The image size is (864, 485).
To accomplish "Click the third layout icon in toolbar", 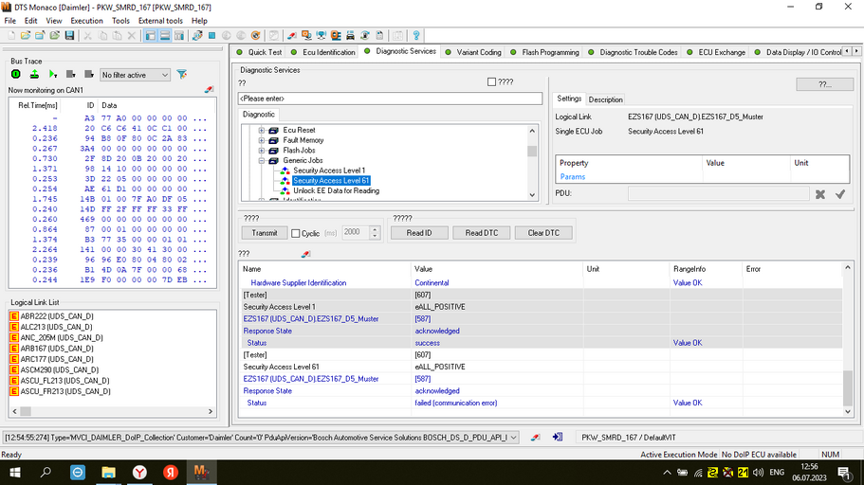I will click(x=179, y=36).
